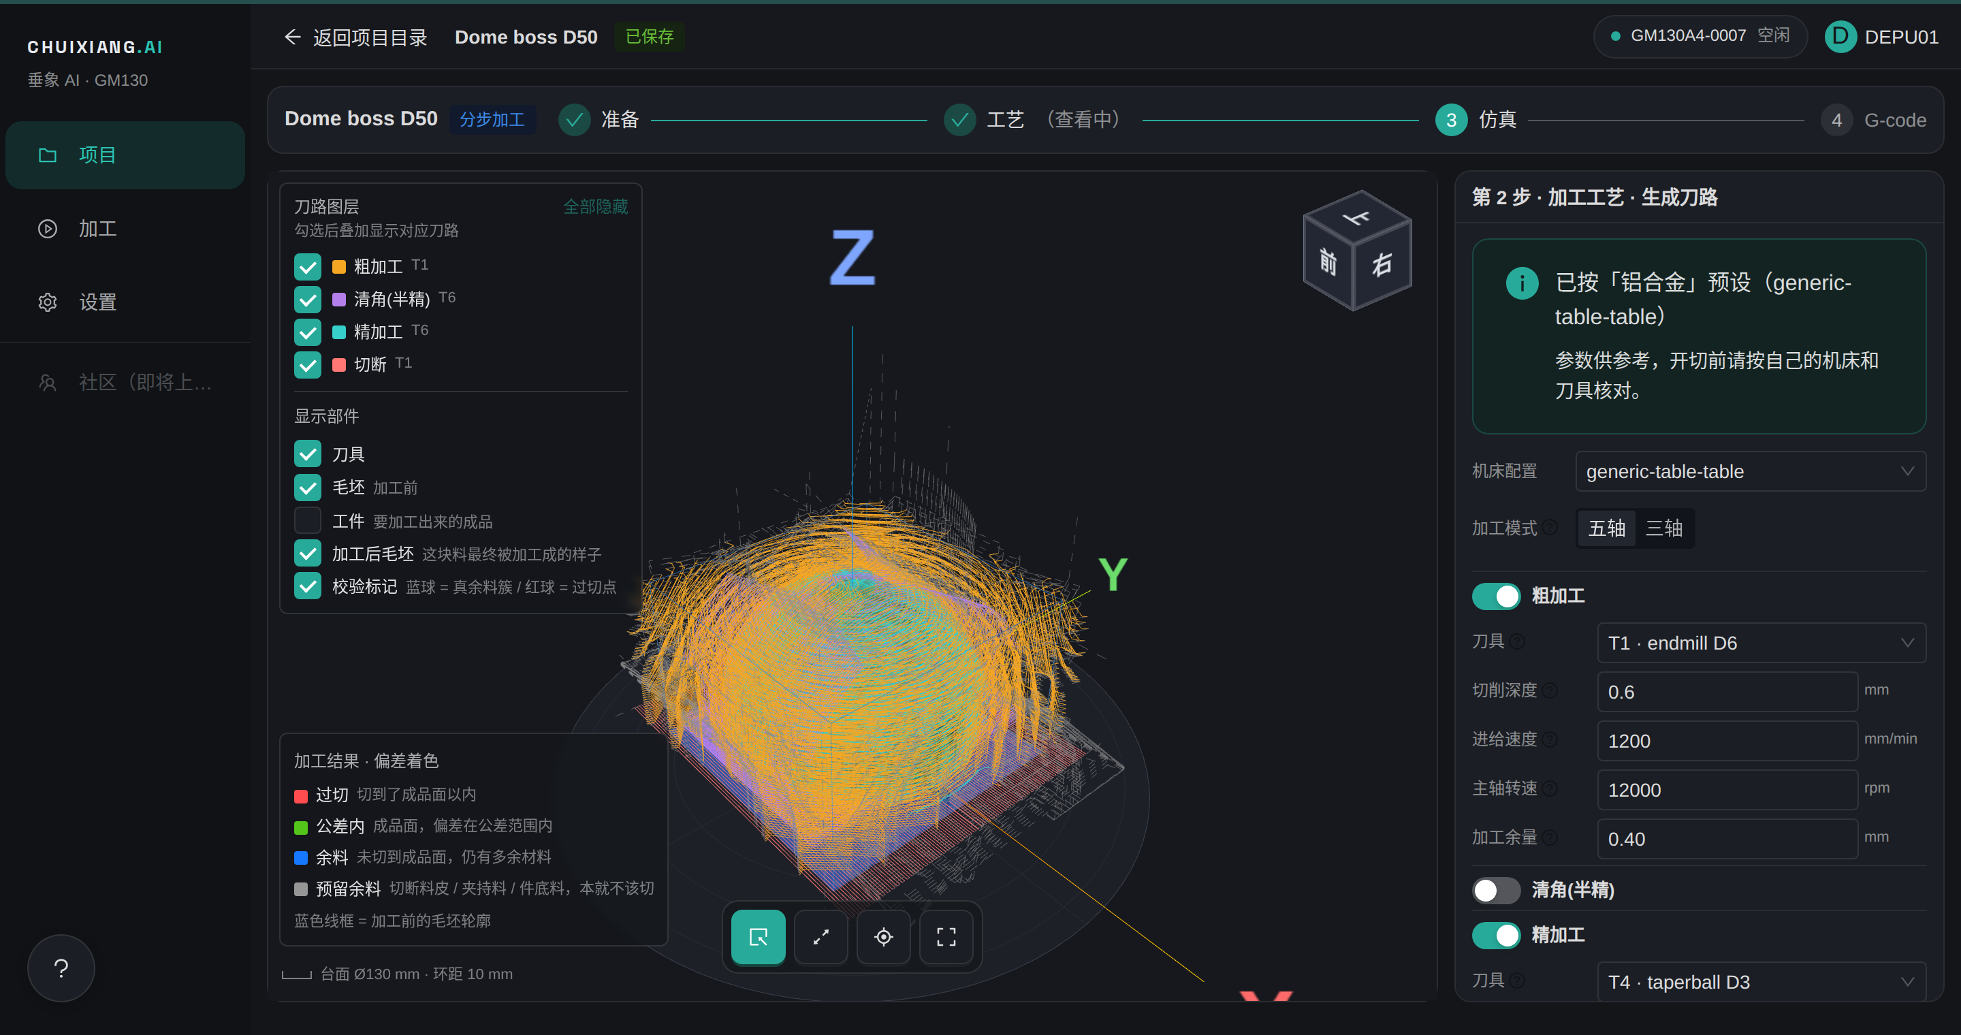Select the pointer selection tool in viewport toolbar
Screen dimensions: 1961x1035
(757, 937)
